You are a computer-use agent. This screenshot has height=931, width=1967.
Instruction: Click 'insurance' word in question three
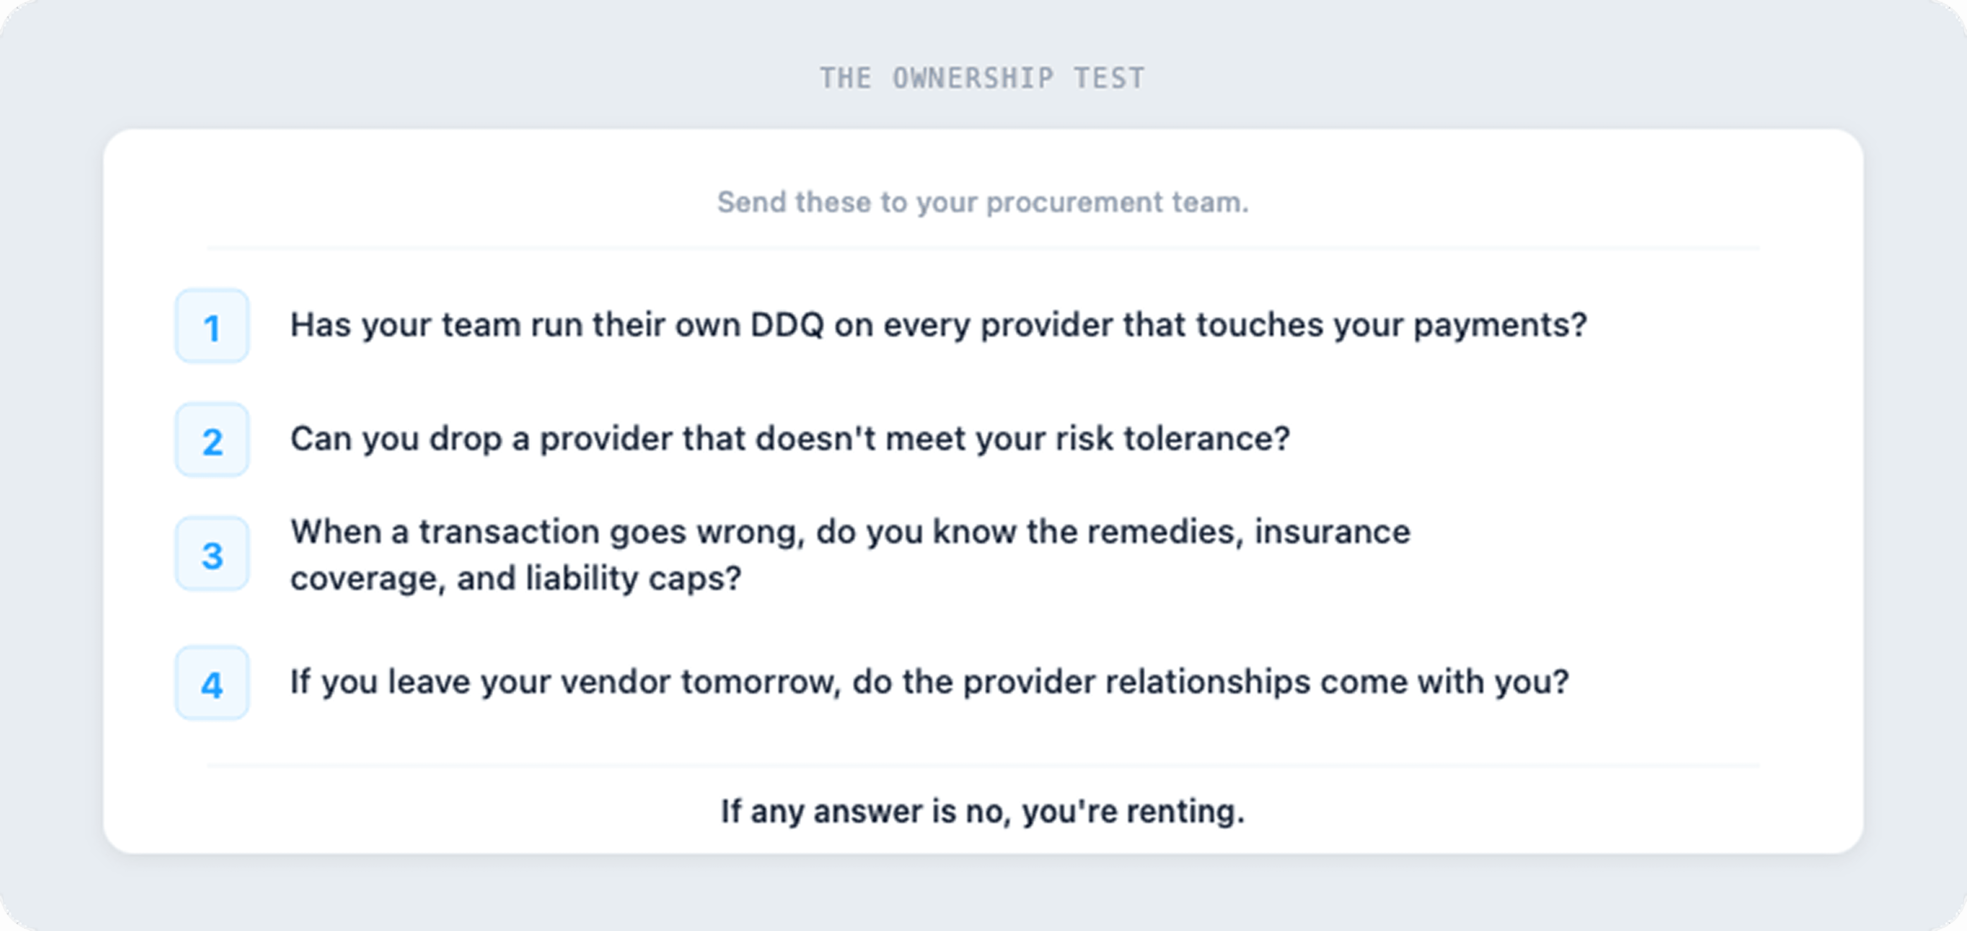(1332, 532)
